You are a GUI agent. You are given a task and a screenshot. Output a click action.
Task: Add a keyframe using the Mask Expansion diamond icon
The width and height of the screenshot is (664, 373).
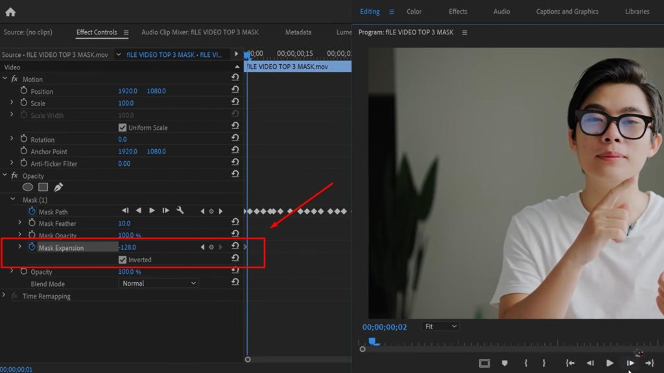pos(211,246)
